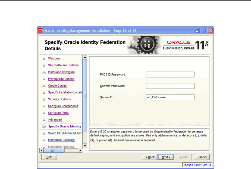Click the Help button

point(49,157)
